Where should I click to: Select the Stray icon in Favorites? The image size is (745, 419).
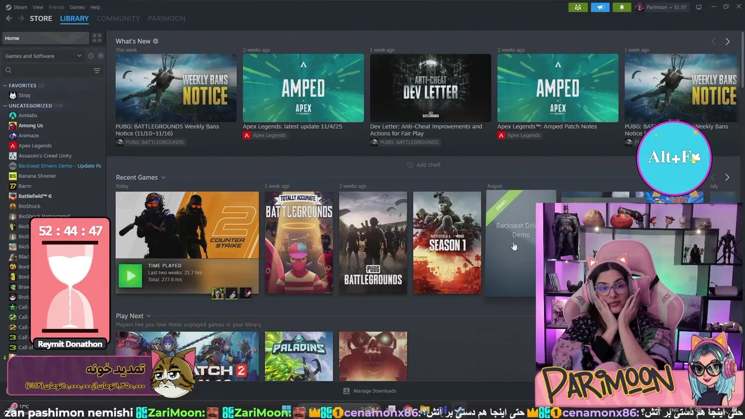13,95
